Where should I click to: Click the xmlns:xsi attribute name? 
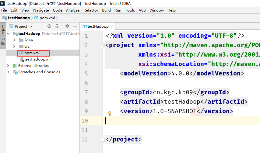pos(155,54)
